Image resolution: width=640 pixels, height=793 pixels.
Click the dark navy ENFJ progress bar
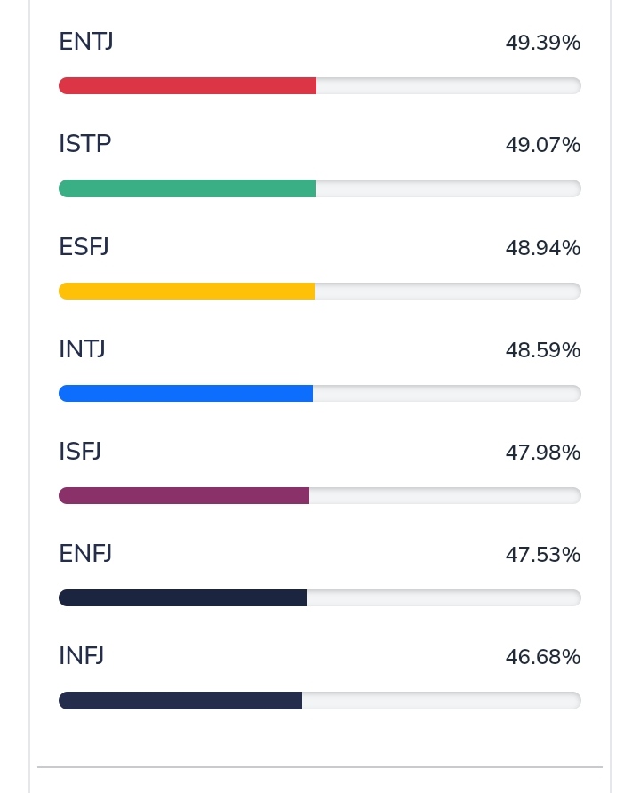coord(319,597)
